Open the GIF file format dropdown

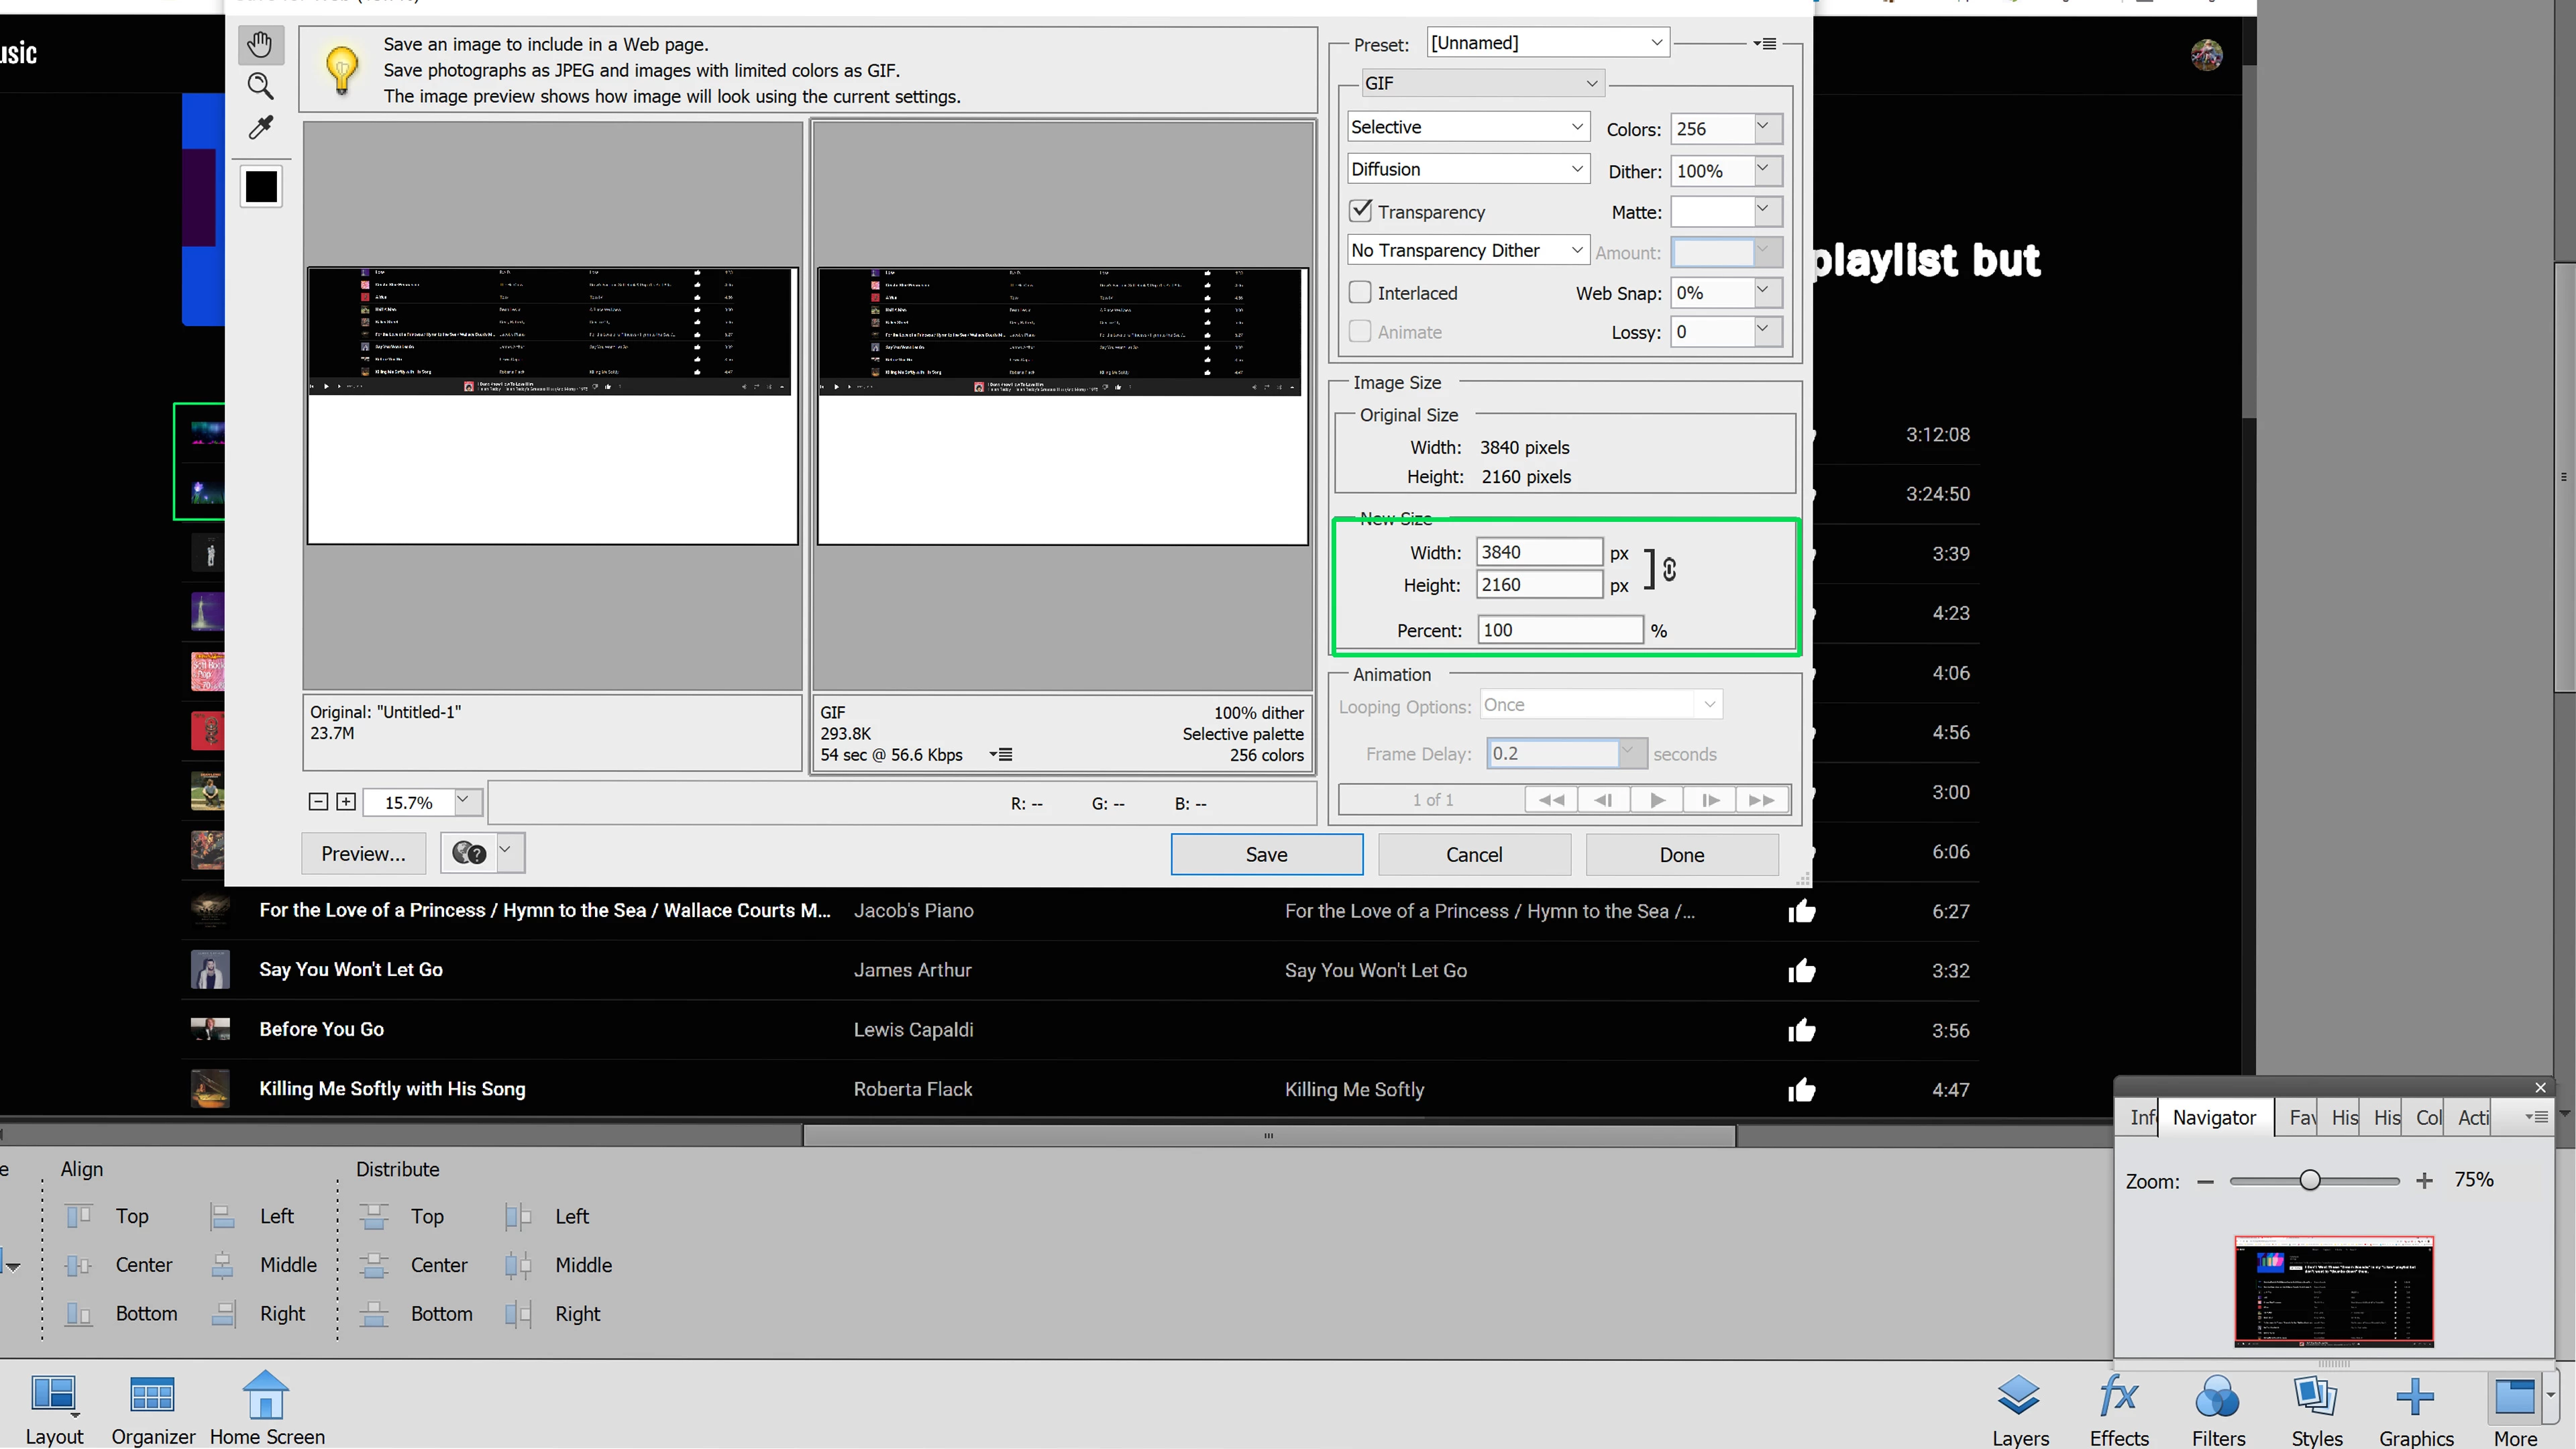click(1482, 84)
